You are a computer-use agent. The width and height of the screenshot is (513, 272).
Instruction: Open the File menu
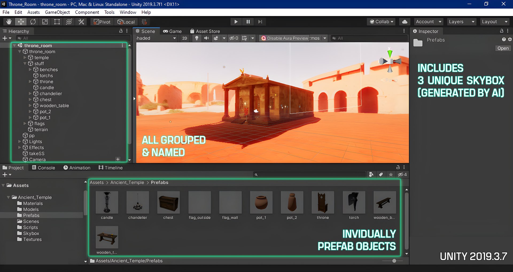click(6, 12)
